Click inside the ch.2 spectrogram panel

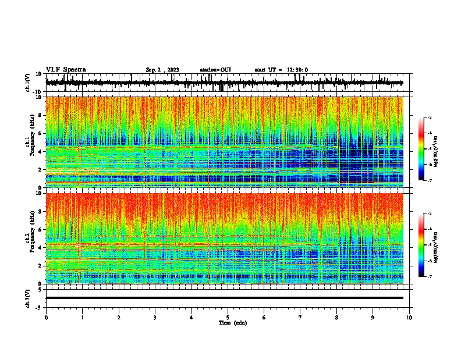point(225,238)
